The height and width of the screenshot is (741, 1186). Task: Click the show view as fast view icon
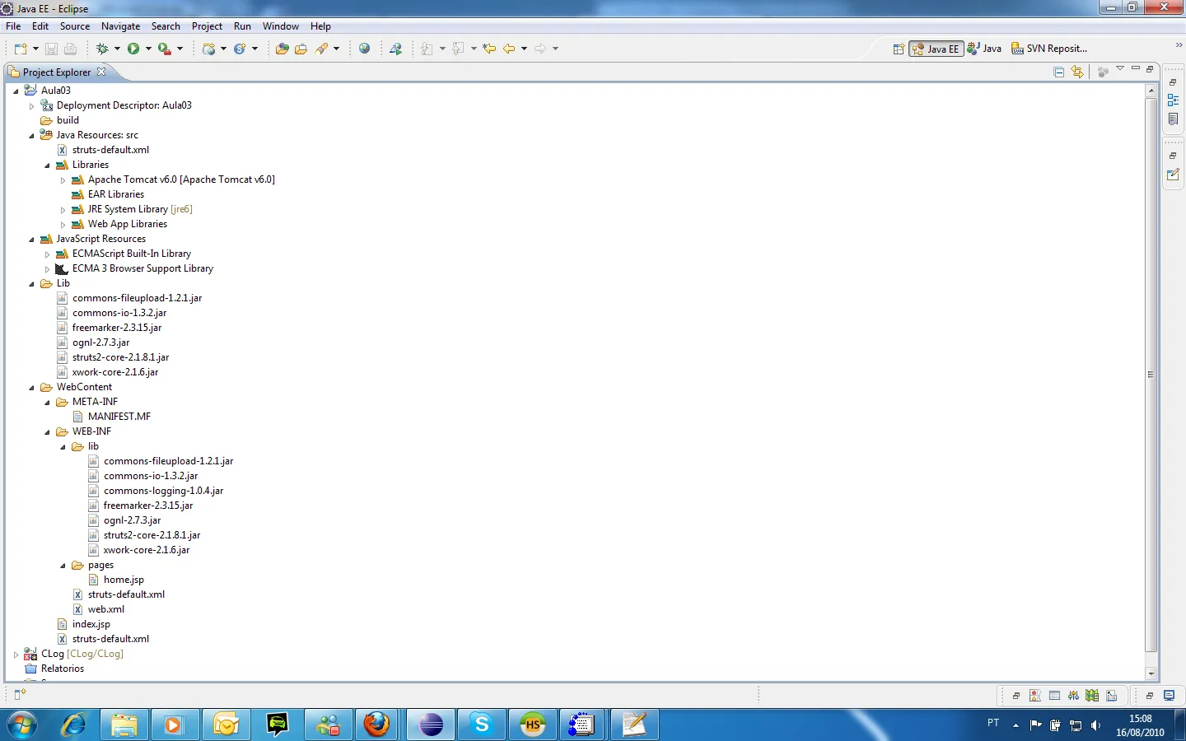click(x=20, y=695)
